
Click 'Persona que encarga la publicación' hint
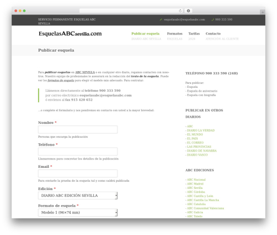(x=63, y=137)
